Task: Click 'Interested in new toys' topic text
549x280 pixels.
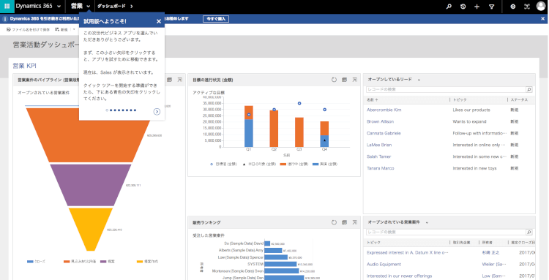Action: pos(474,168)
